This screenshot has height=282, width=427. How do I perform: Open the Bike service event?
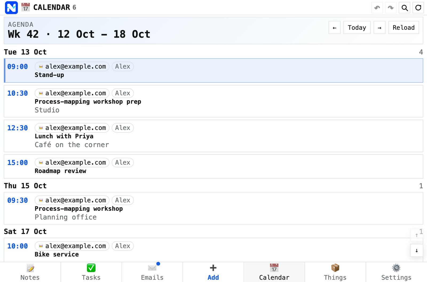(213, 250)
